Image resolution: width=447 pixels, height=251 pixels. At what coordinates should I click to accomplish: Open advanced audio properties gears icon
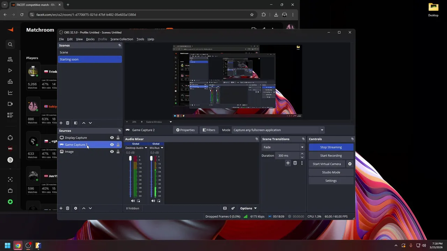pos(233,208)
